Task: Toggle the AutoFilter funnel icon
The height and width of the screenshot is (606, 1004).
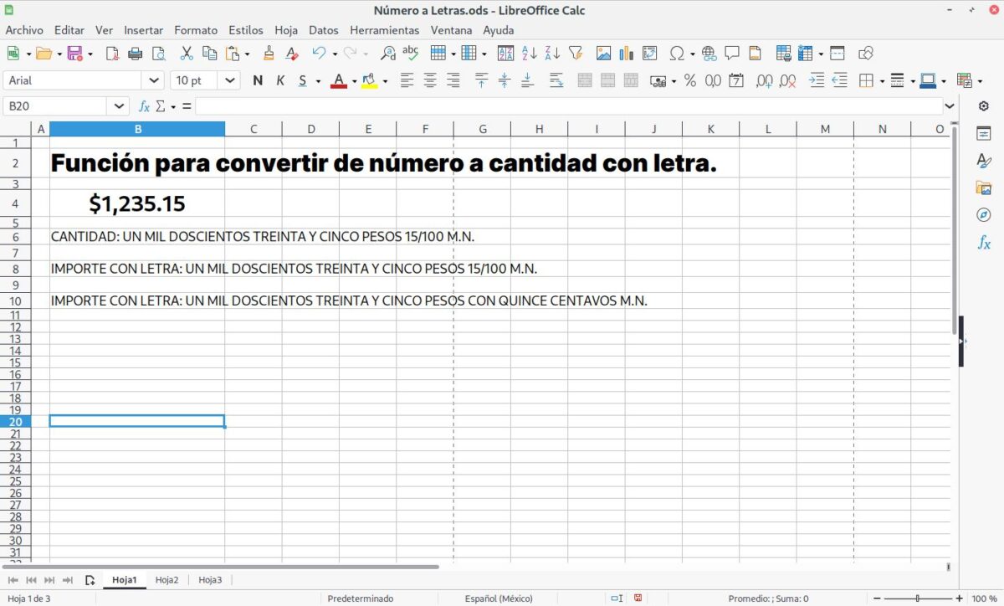Action: pos(575,54)
